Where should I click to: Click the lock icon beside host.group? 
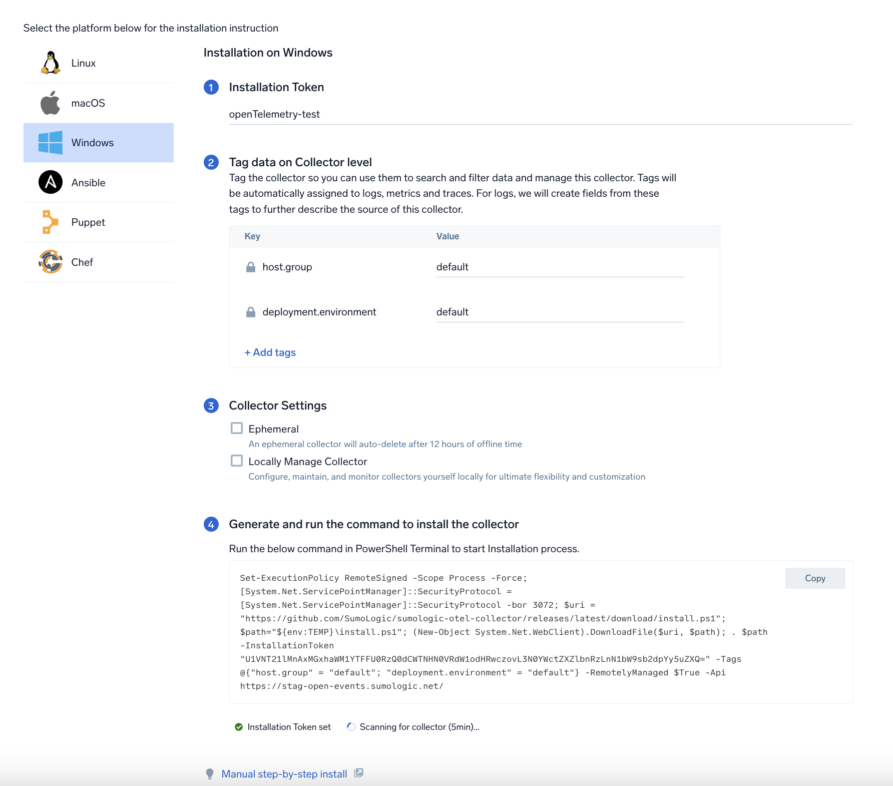(251, 267)
